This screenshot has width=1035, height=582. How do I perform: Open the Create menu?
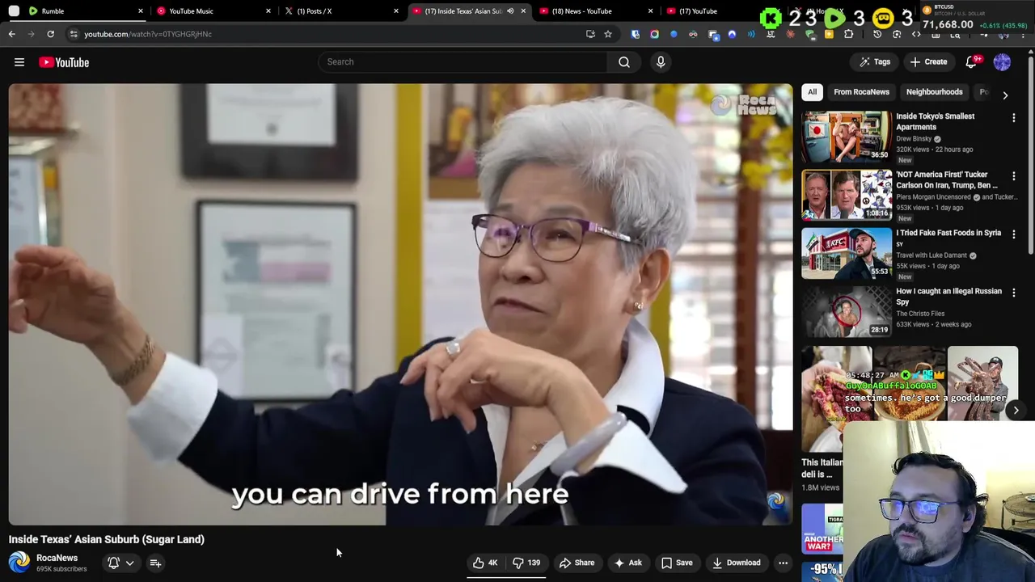tap(928, 62)
